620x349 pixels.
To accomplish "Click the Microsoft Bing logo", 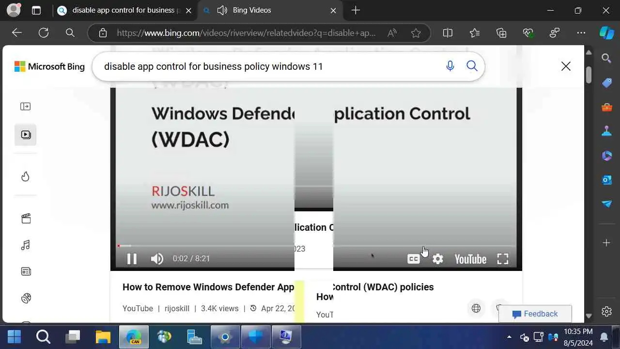I will point(49,66).
